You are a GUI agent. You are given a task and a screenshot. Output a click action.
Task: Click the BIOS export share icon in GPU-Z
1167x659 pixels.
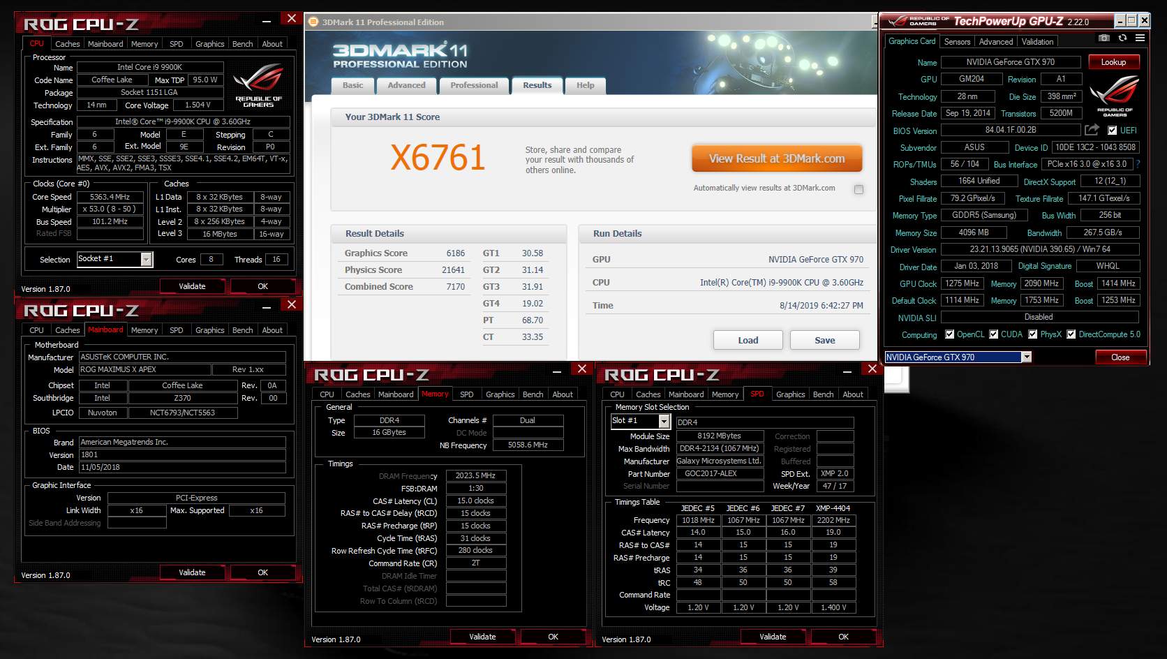[x=1092, y=130]
